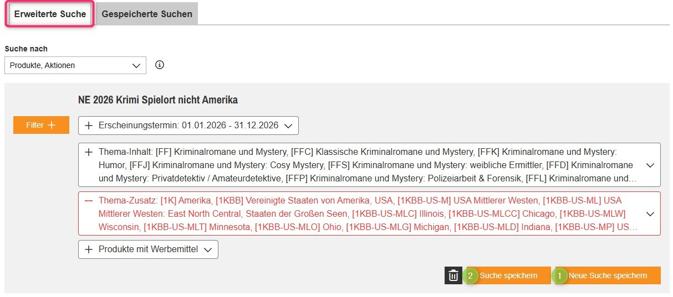Delete the search with the trash icon
673x297 pixels.
tap(453, 275)
